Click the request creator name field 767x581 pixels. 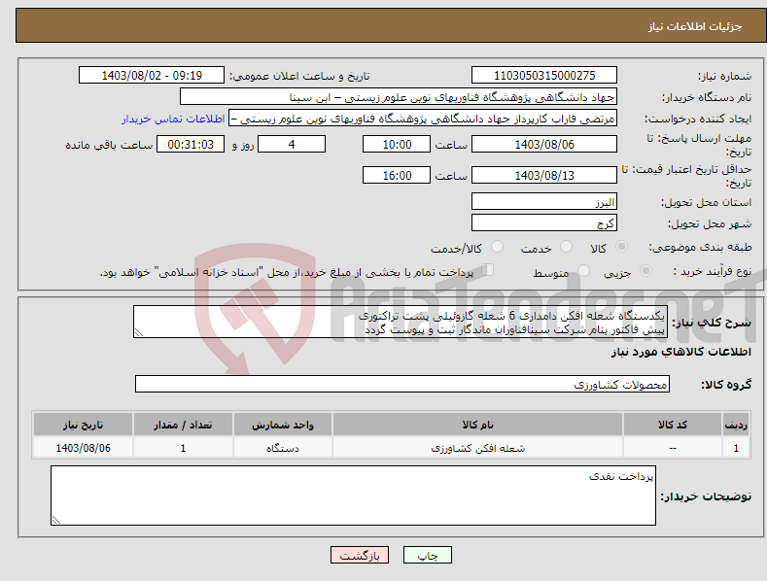pyautogui.click(x=423, y=119)
